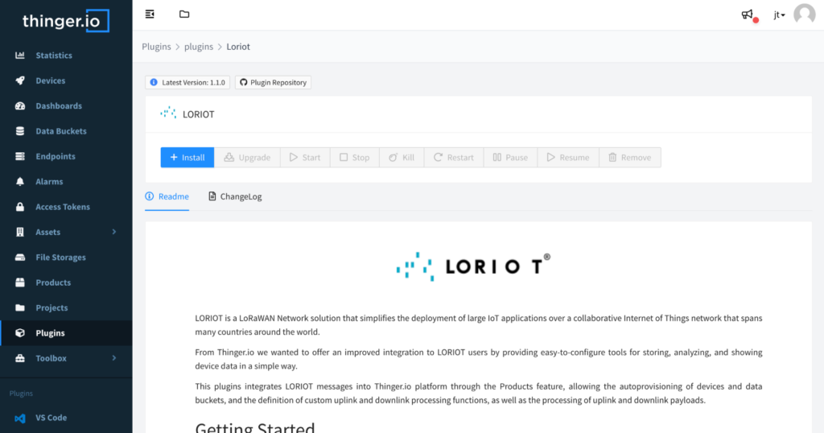
Task: Open Statistics in the sidebar
Action: [x=66, y=56]
